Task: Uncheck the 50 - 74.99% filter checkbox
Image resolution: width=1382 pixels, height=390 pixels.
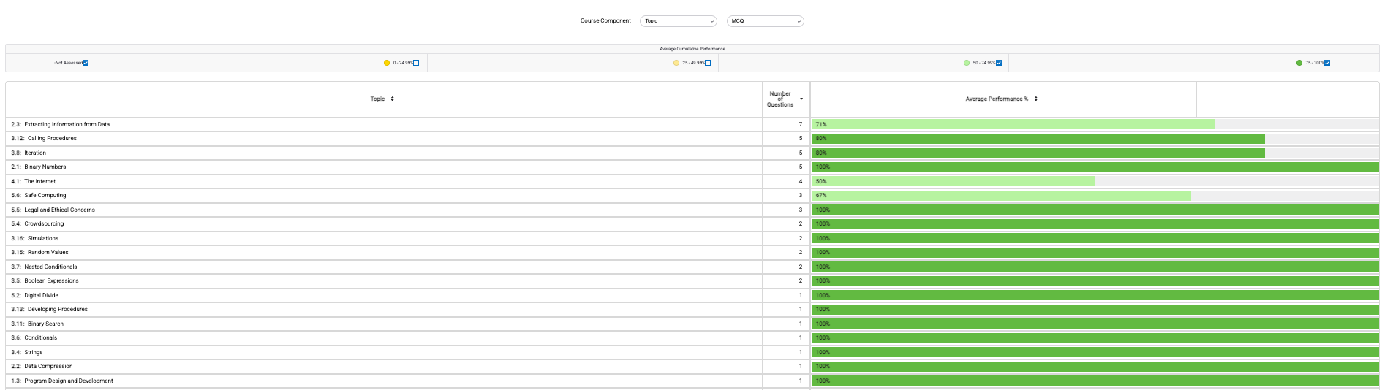Action: 999,63
